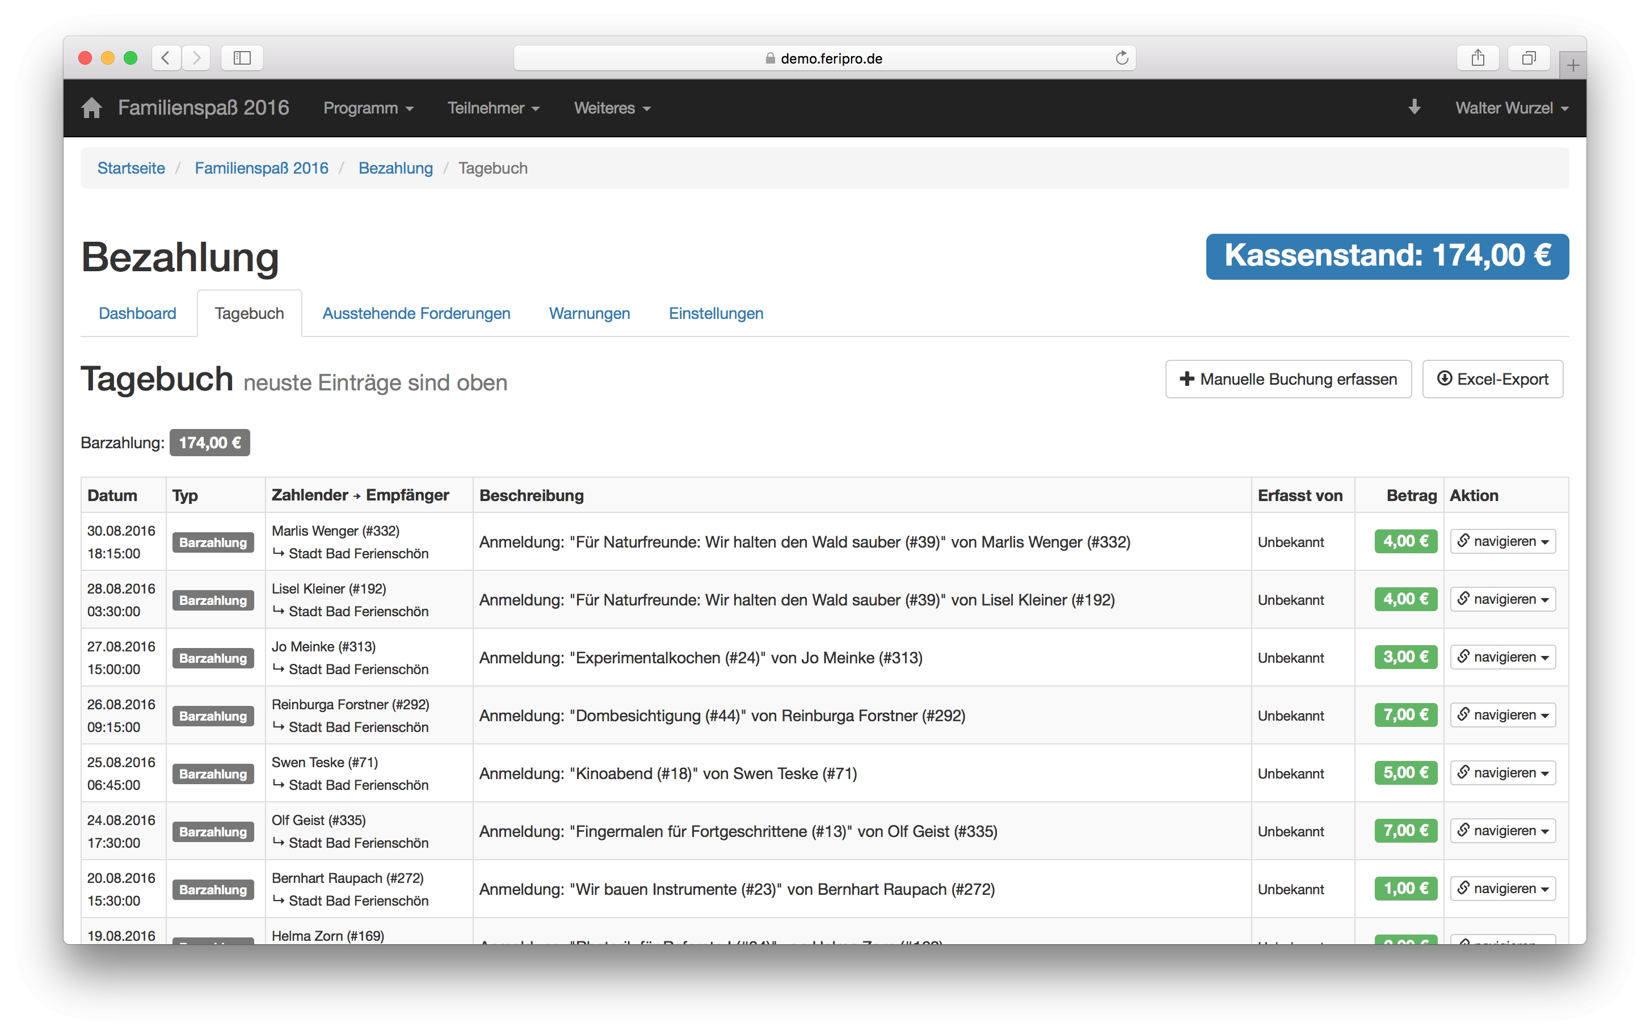The width and height of the screenshot is (1650, 1035).
Task: Click the demo.feripro.de address bar
Action: (824, 58)
